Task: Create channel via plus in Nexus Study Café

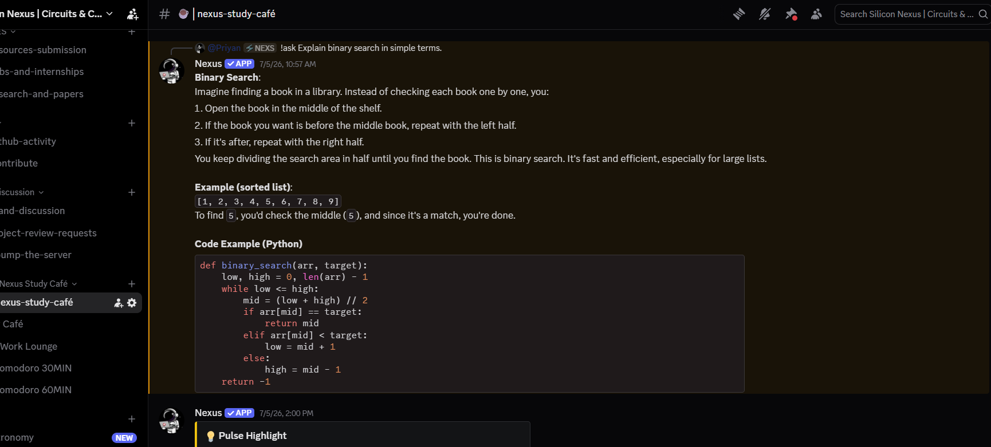Action: 132,284
